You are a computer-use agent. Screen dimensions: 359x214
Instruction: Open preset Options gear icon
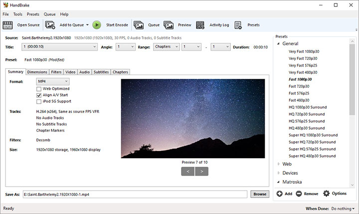pyautogui.click(x=326, y=194)
